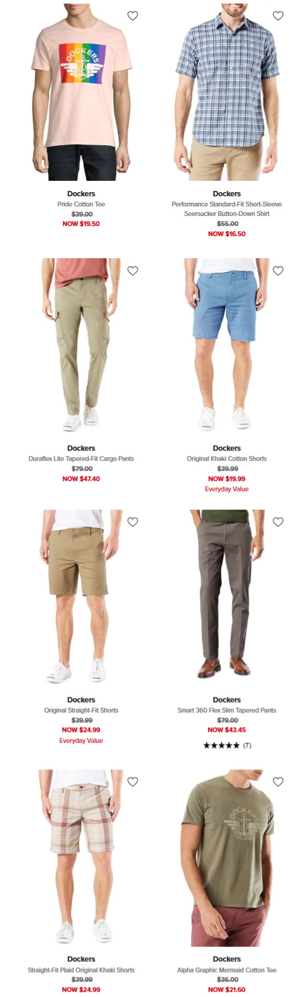Screen dimensions: 294x997
Task: Open Alpha Graphic Mermaid Cotton Tee link
Action: pos(227,970)
